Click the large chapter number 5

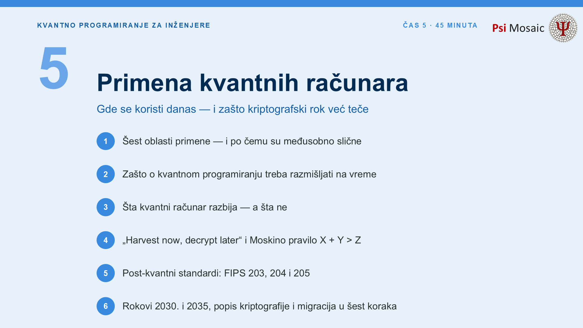[54, 68]
